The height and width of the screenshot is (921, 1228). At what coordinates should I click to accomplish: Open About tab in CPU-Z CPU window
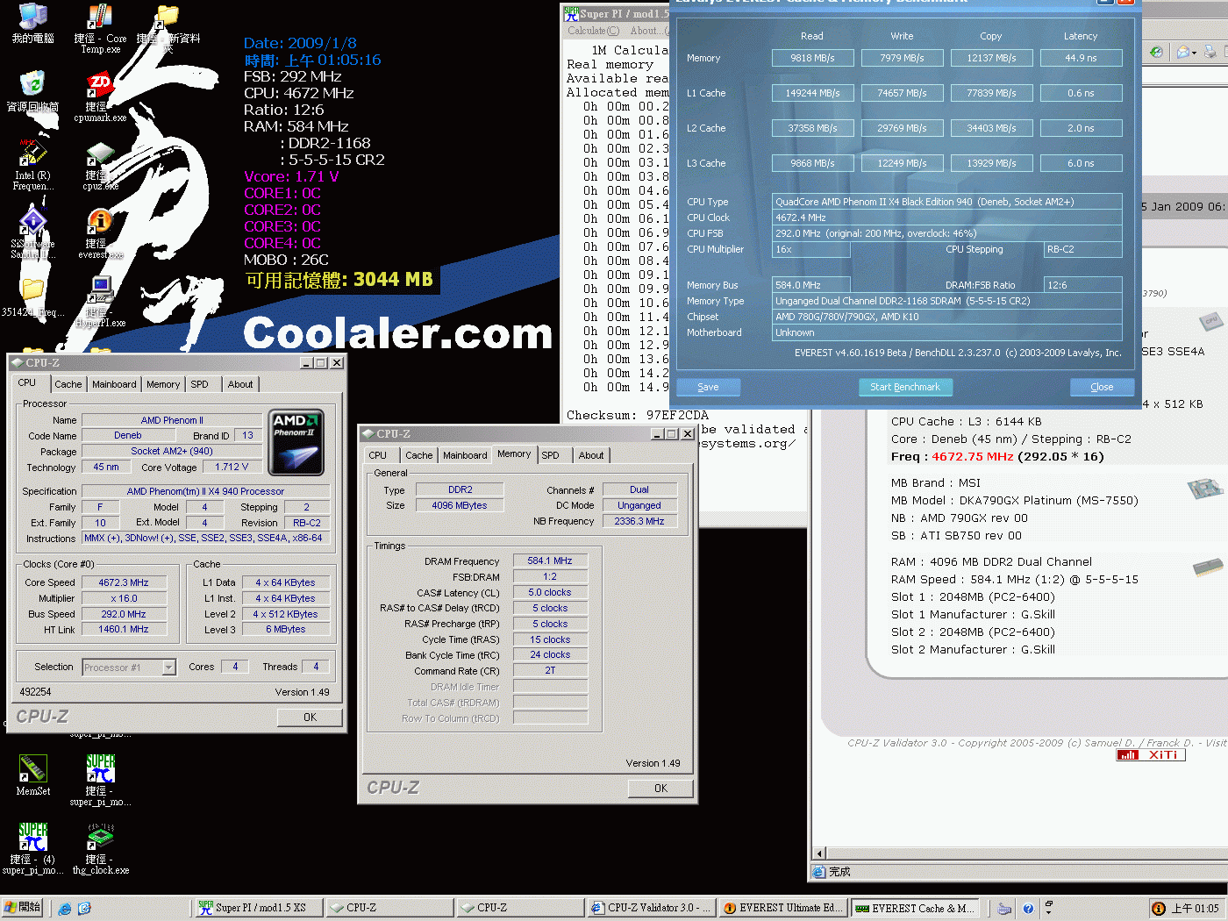pyautogui.click(x=240, y=384)
